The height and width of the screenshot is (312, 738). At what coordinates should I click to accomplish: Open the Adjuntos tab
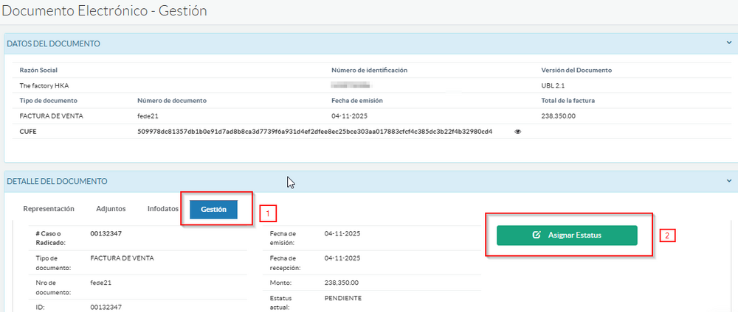(x=111, y=209)
